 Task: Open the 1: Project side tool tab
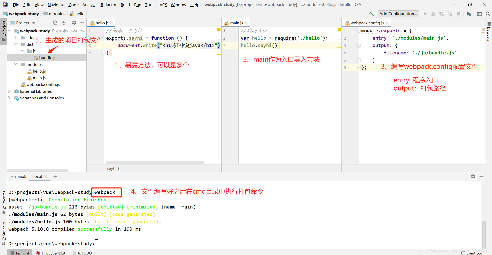pos(4,31)
